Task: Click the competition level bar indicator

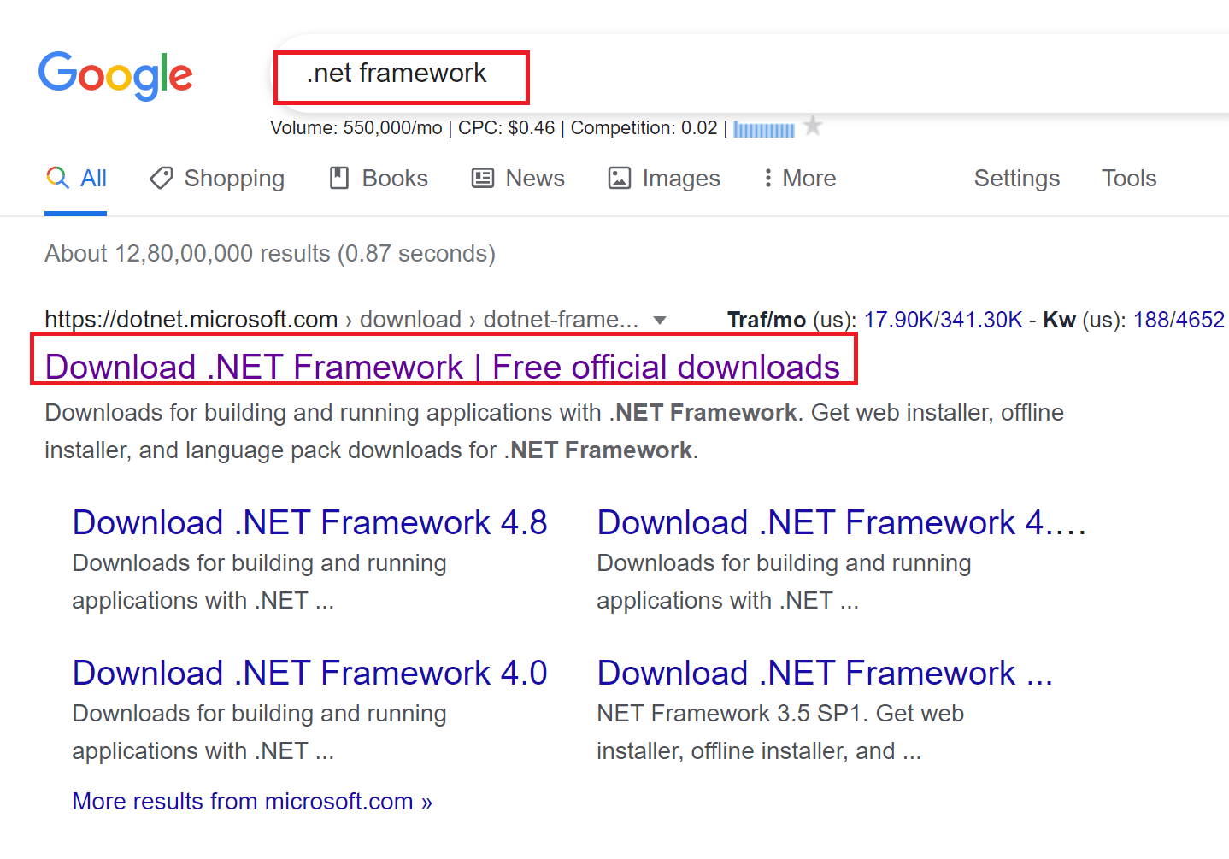Action: pos(763,128)
